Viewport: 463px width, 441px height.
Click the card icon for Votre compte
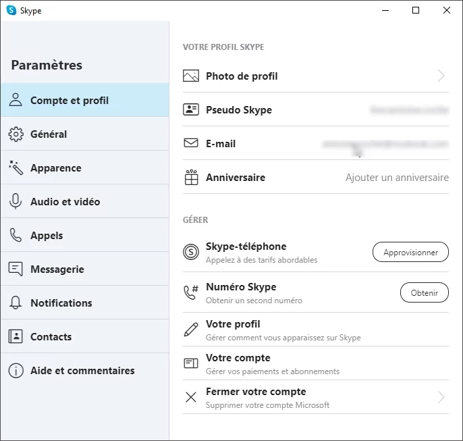point(191,363)
